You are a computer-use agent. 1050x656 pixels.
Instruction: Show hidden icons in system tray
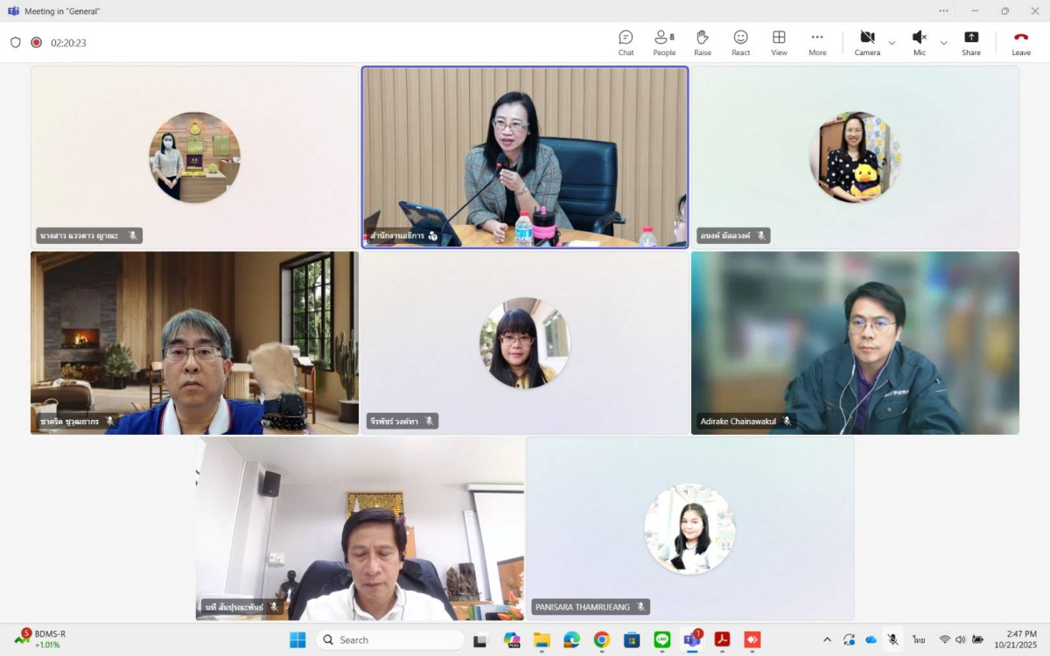(x=827, y=639)
